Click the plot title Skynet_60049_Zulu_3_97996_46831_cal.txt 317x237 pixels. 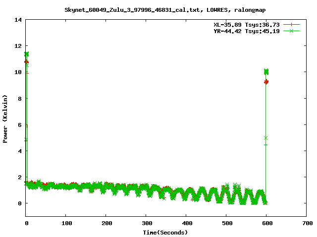click(165, 10)
